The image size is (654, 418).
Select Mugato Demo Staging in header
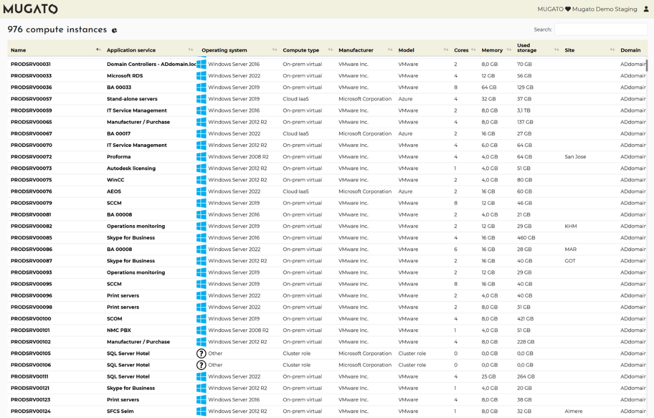pos(604,9)
